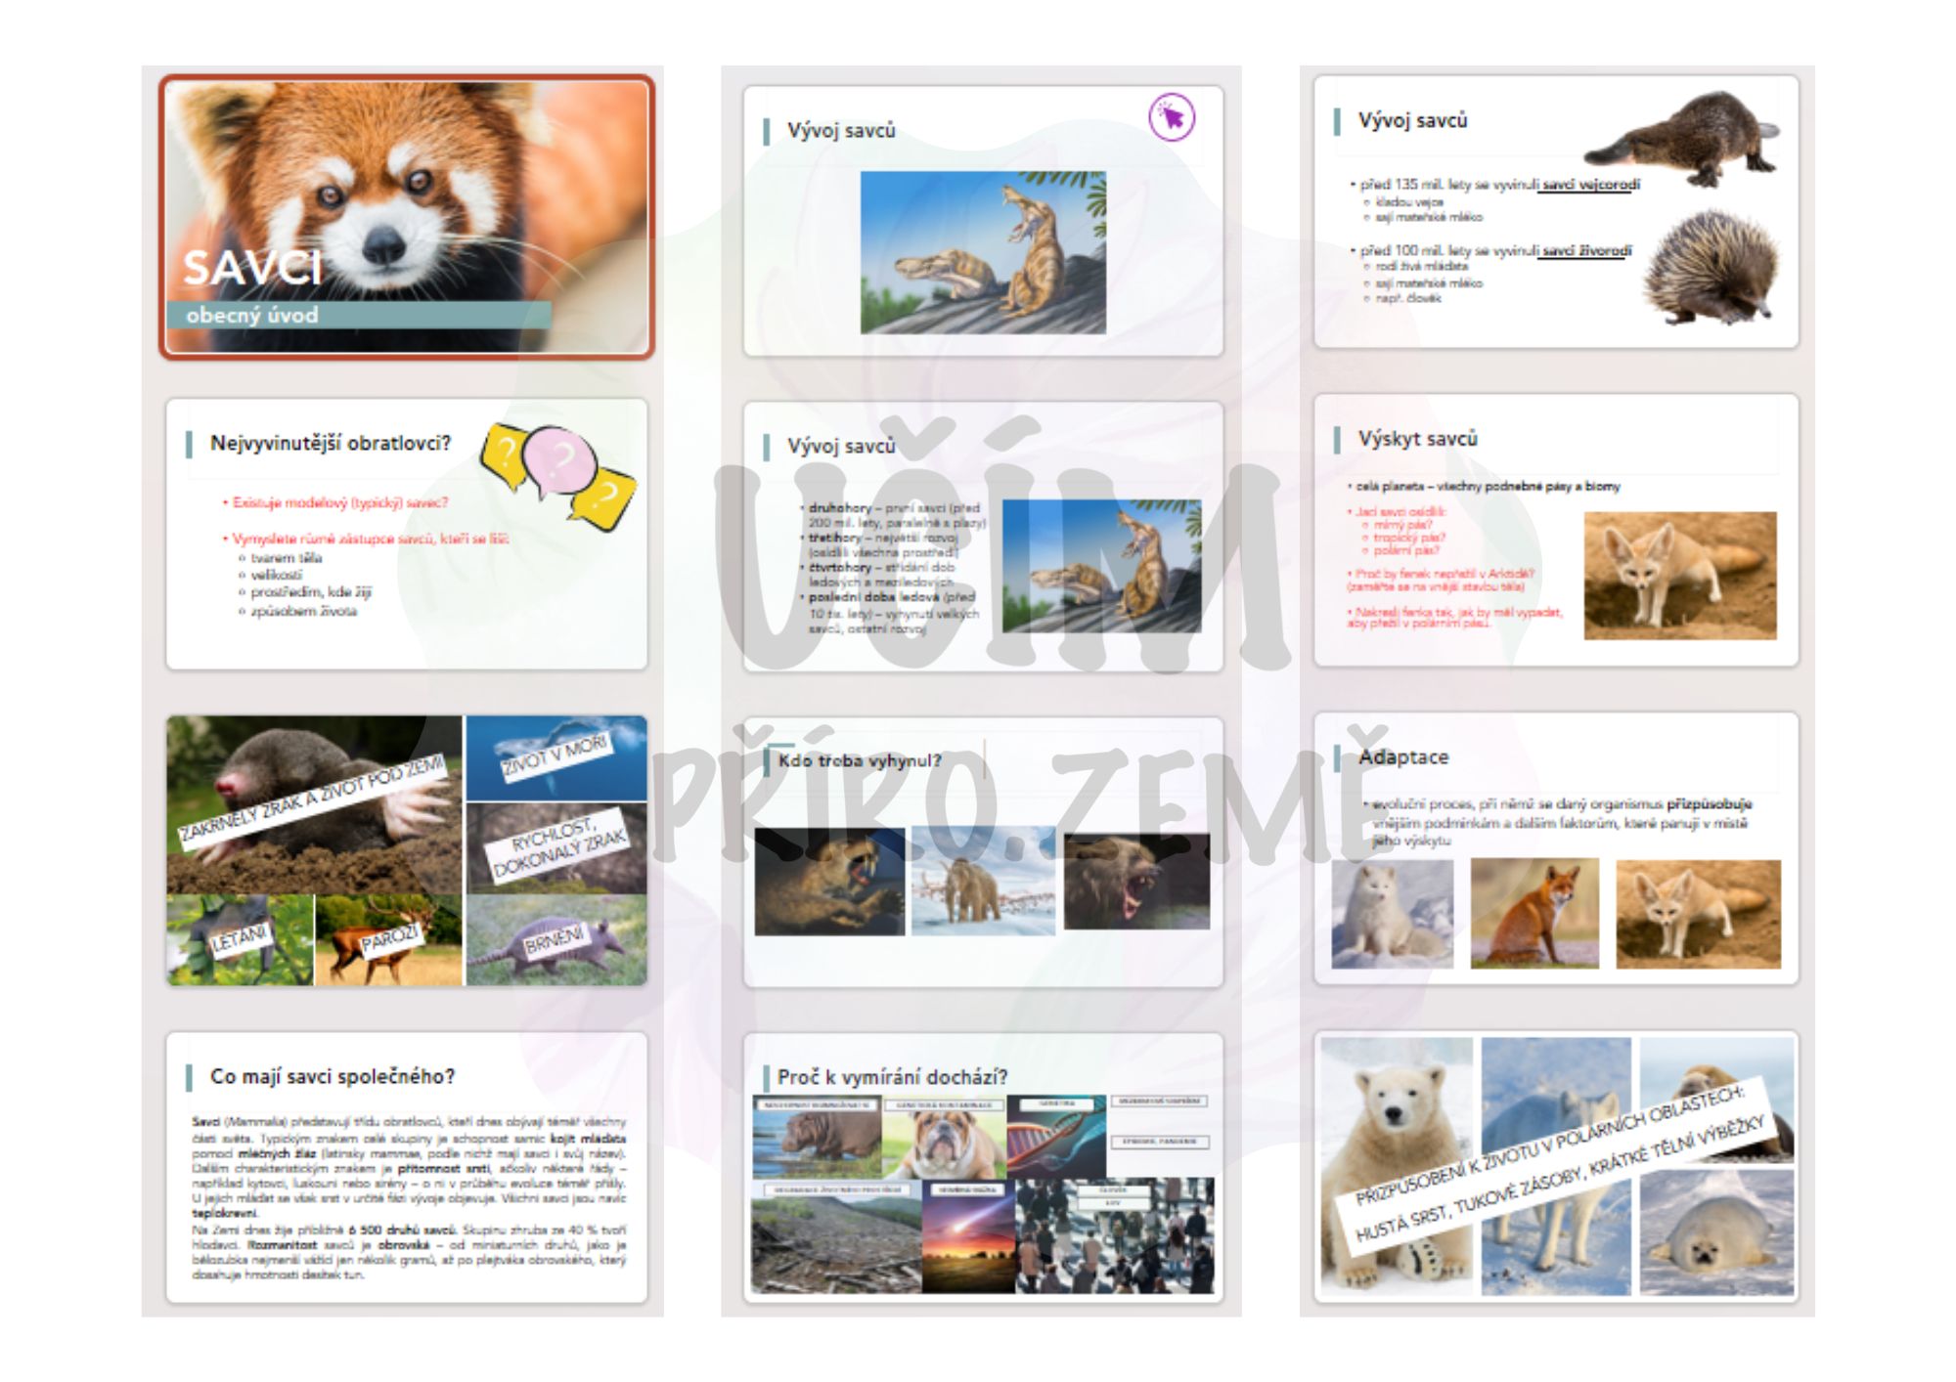
Task: Click the purple cursor-click icon
Action: (1171, 117)
